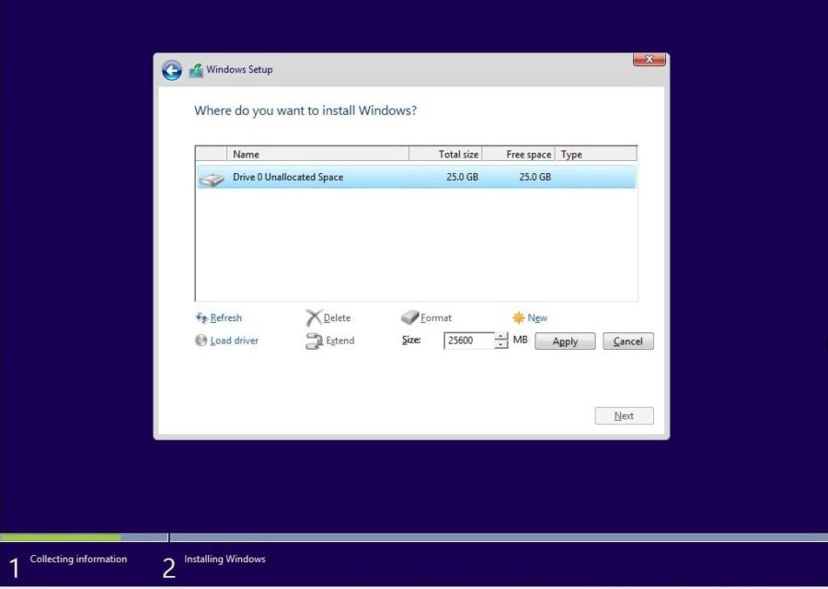Open the Refresh link
Screen dimensions: 828x589
(226, 318)
